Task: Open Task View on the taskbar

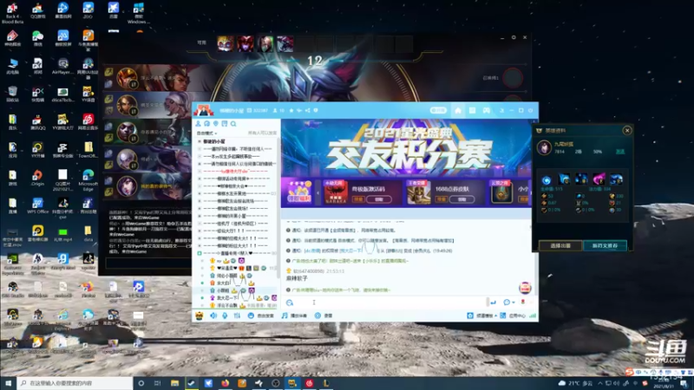Action: click(157, 383)
